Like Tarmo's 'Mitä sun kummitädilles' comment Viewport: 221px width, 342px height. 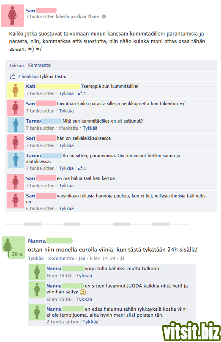click(90, 128)
